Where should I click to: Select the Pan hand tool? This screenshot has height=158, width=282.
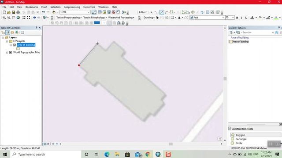coord(14,18)
